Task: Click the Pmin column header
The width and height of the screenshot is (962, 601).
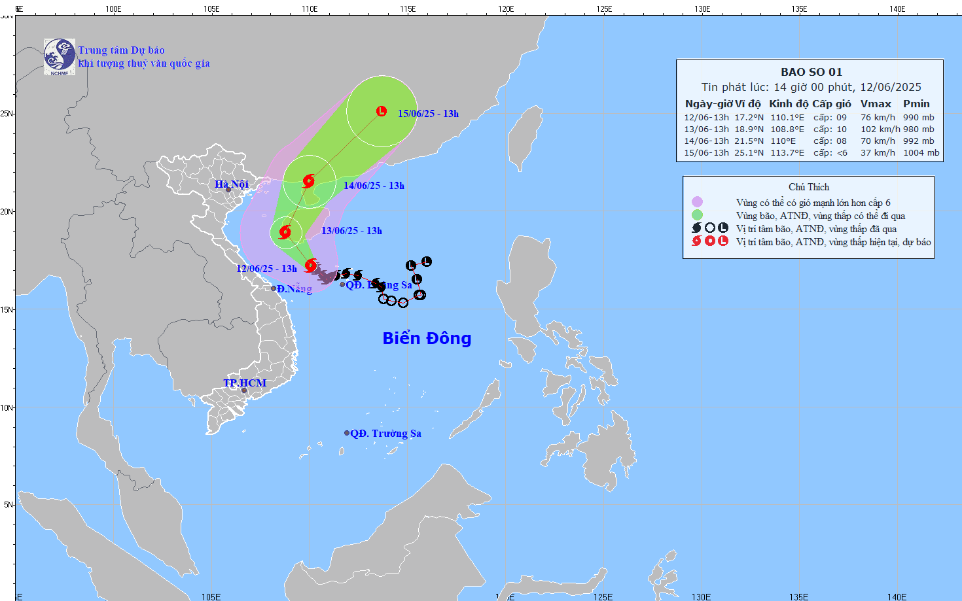Action: coord(916,104)
